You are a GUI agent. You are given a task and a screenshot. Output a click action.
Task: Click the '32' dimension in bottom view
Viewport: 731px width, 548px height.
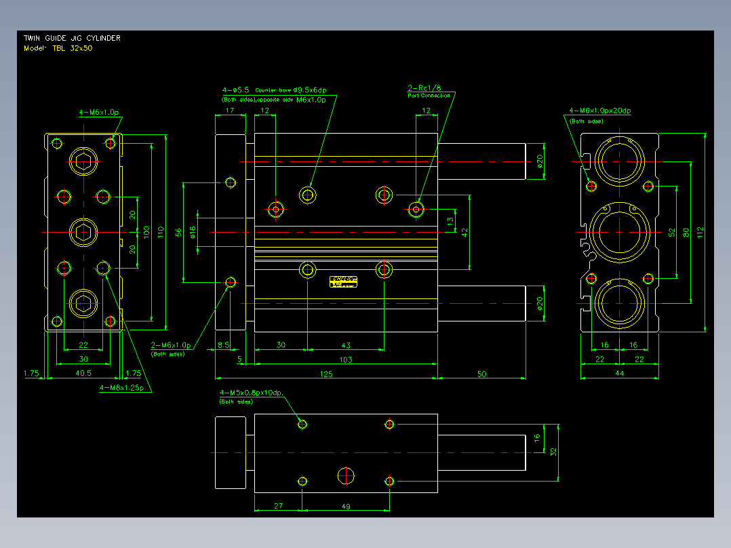click(553, 452)
